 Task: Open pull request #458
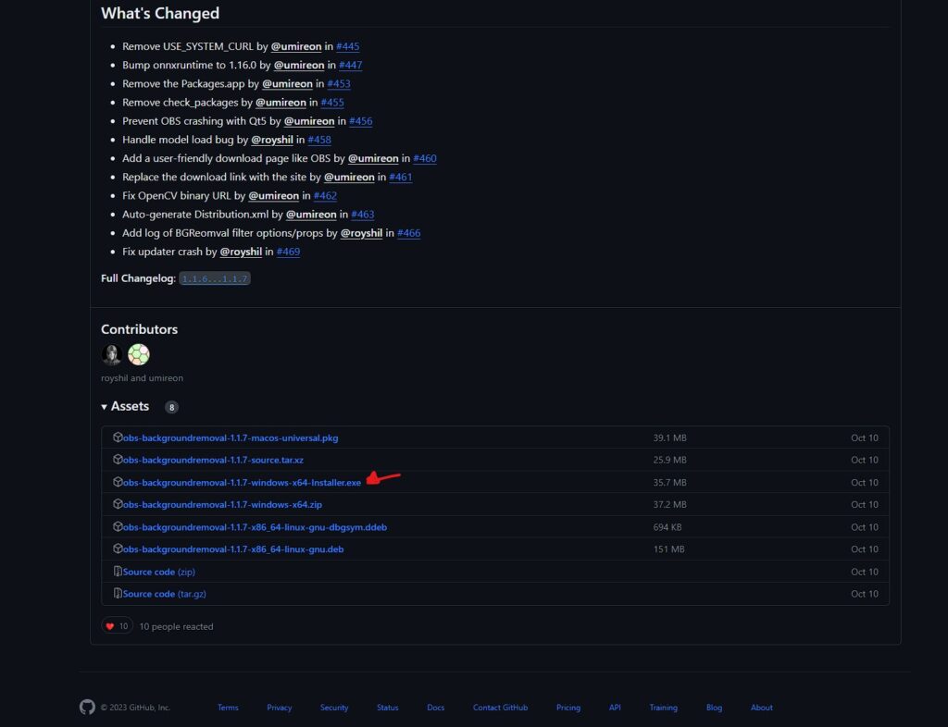(319, 140)
